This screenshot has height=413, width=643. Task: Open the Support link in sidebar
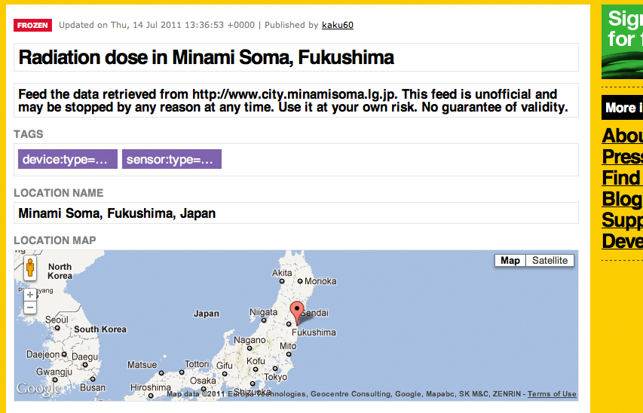622,220
